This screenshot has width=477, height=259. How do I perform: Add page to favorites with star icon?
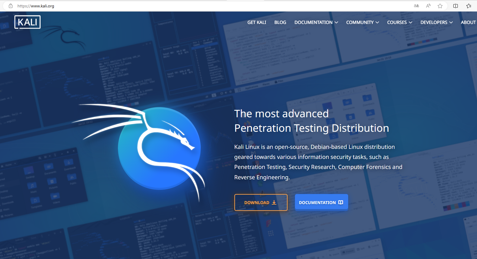tap(440, 6)
